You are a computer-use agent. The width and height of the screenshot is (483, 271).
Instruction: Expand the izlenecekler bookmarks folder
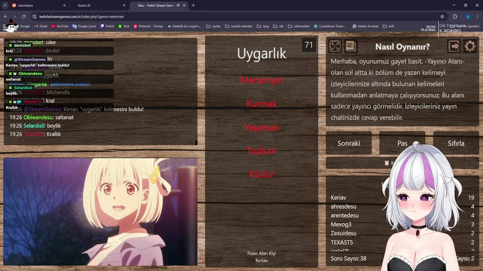[x=299, y=26]
